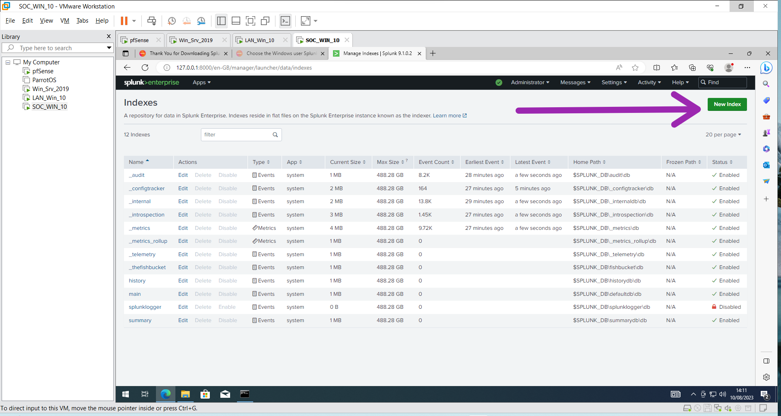Click the Send Ctrl+Alt+Del toolbar icon
This screenshot has width=781, height=416.
[x=152, y=21]
